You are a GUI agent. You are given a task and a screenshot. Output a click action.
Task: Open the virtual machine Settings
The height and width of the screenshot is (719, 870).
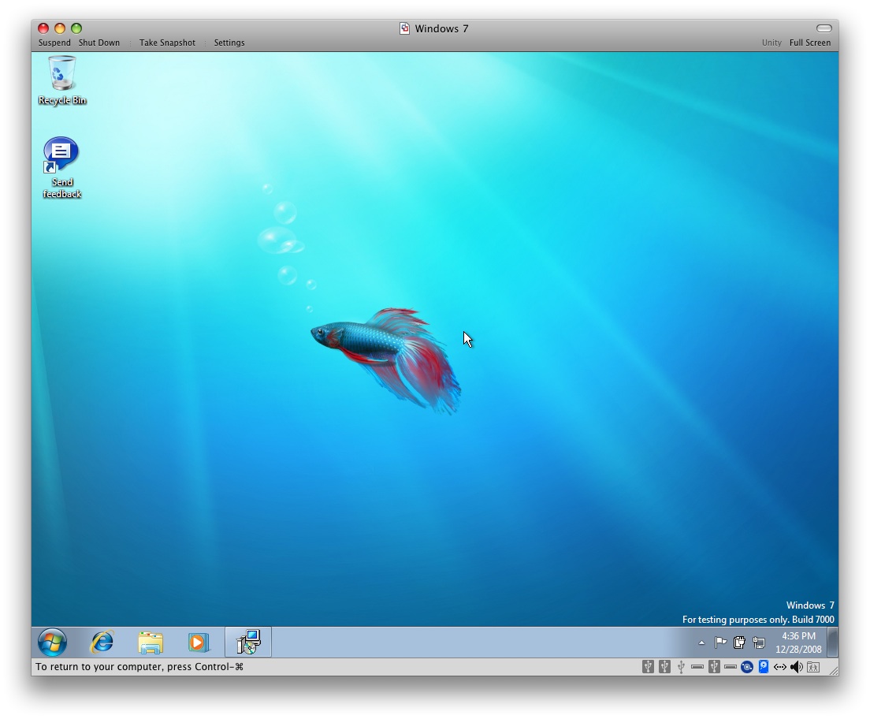pyautogui.click(x=229, y=43)
